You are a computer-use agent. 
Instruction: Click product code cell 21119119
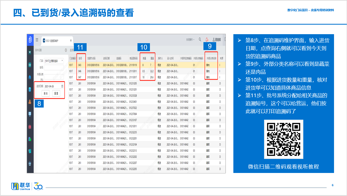[133, 65]
